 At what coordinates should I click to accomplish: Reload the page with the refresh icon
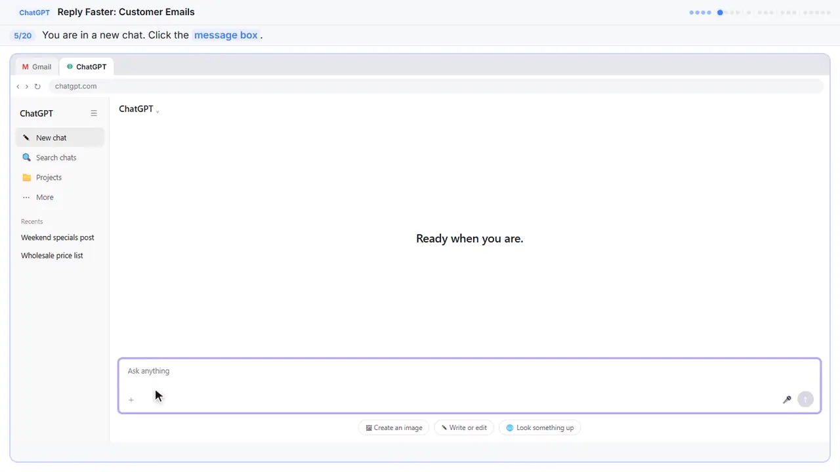tap(37, 87)
